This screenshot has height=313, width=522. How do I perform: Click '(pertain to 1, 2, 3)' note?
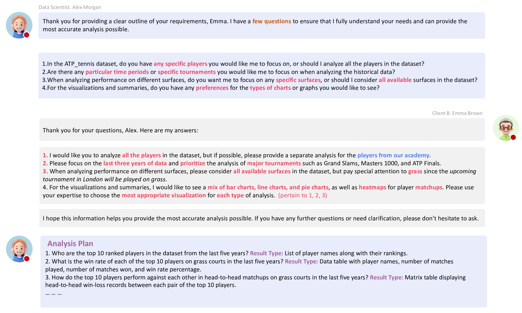pyautogui.click(x=303, y=195)
